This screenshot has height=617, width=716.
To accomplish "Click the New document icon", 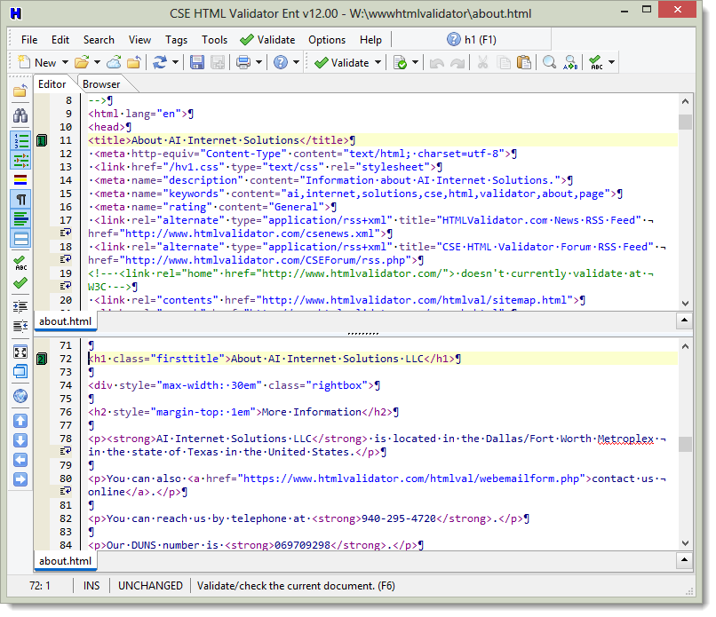I will [x=24, y=62].
